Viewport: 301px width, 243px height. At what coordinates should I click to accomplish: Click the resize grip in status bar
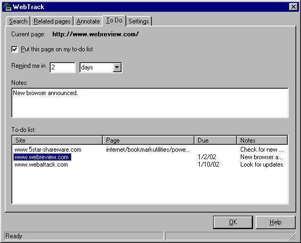pyautogui.click(x=292, y=236)
